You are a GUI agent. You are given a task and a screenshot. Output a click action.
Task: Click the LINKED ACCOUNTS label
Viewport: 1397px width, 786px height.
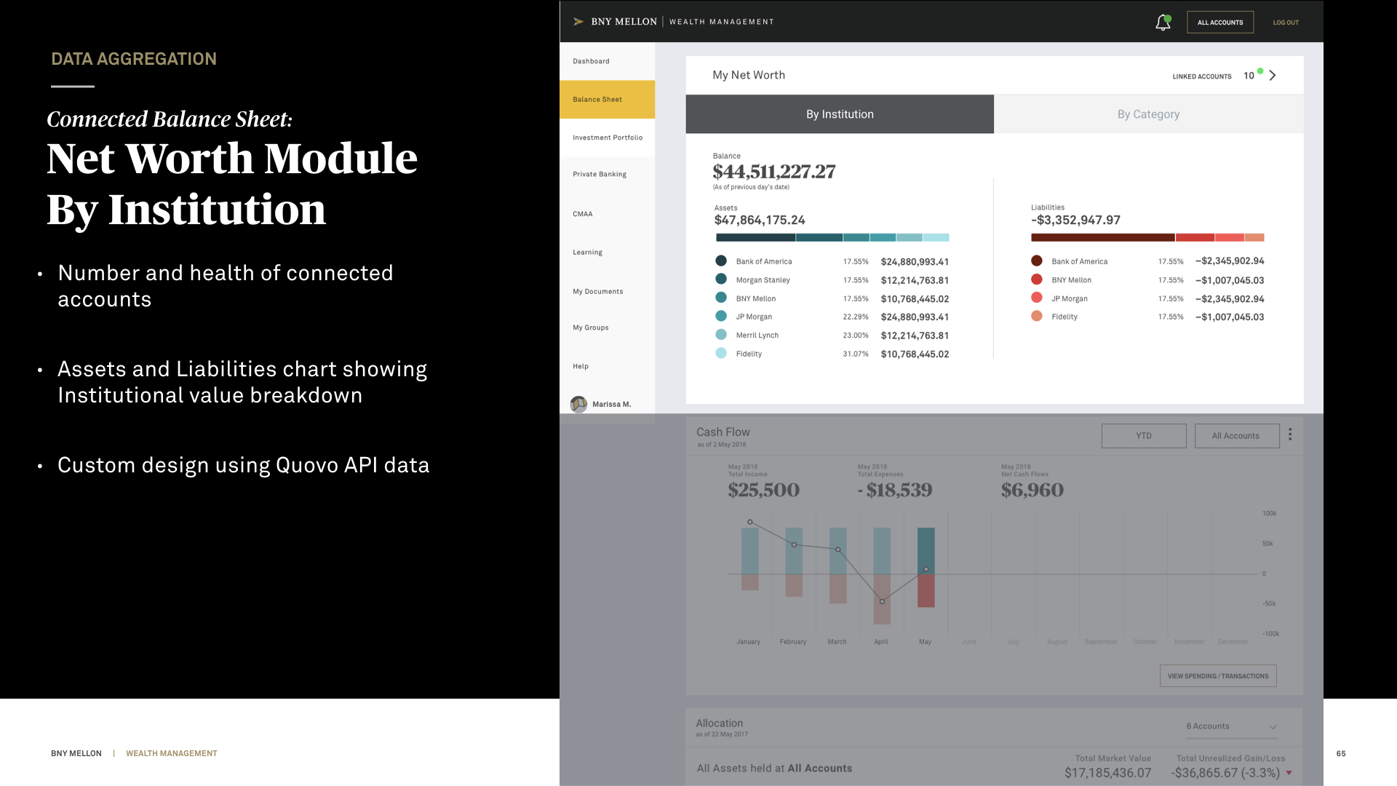1202,76
